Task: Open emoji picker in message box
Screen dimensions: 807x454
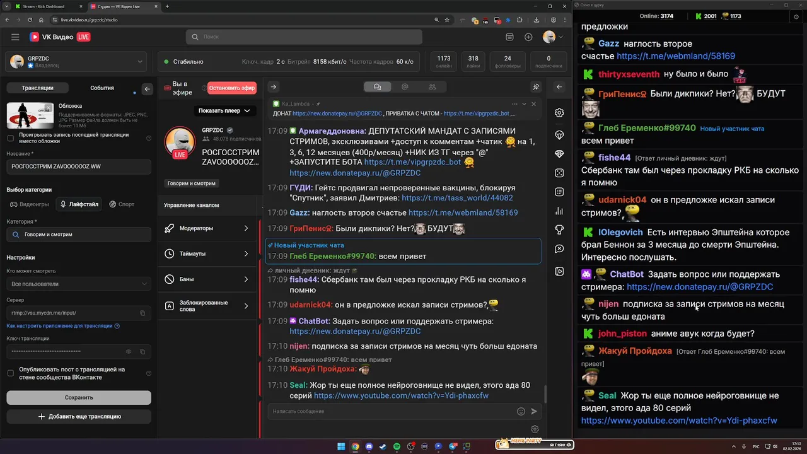Action: coord(521,411)
